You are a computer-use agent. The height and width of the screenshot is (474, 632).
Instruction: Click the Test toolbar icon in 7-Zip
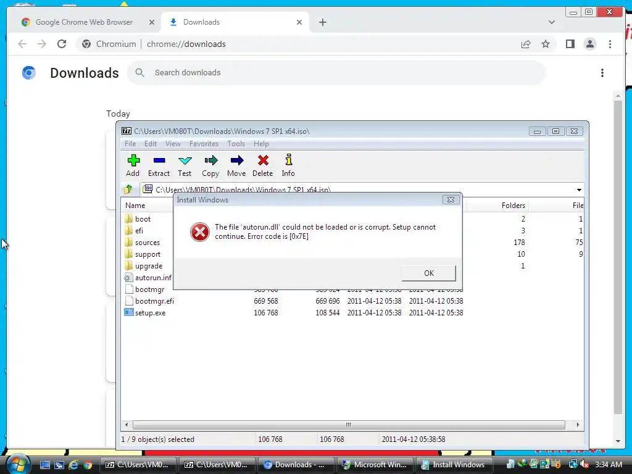pyautogui.click(x=185, y=165)
